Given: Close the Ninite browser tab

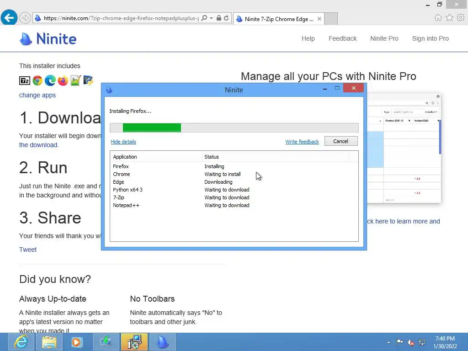Looking at the screenshot, I should coord(319,19).
